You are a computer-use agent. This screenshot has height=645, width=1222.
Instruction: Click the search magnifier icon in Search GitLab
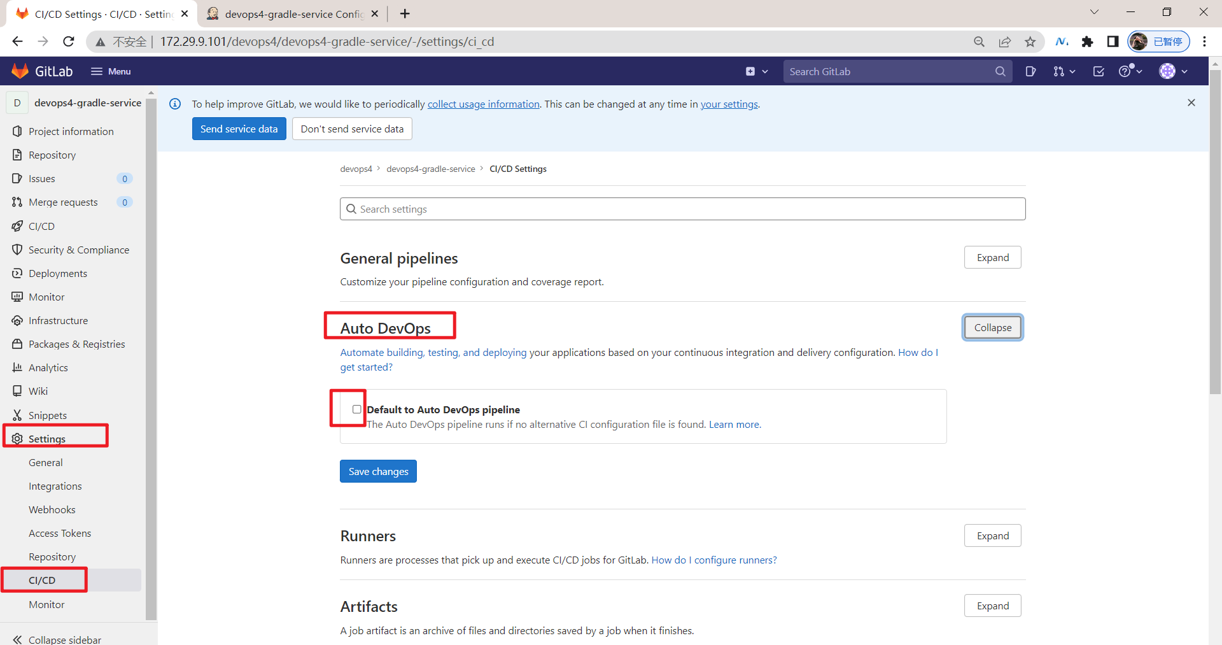point(1000,71)
